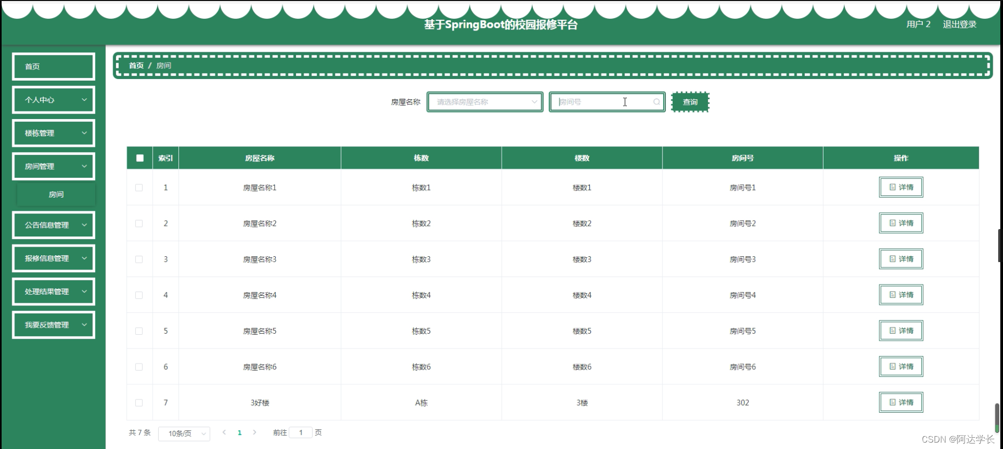Click the cell A栋

point(421,403)
